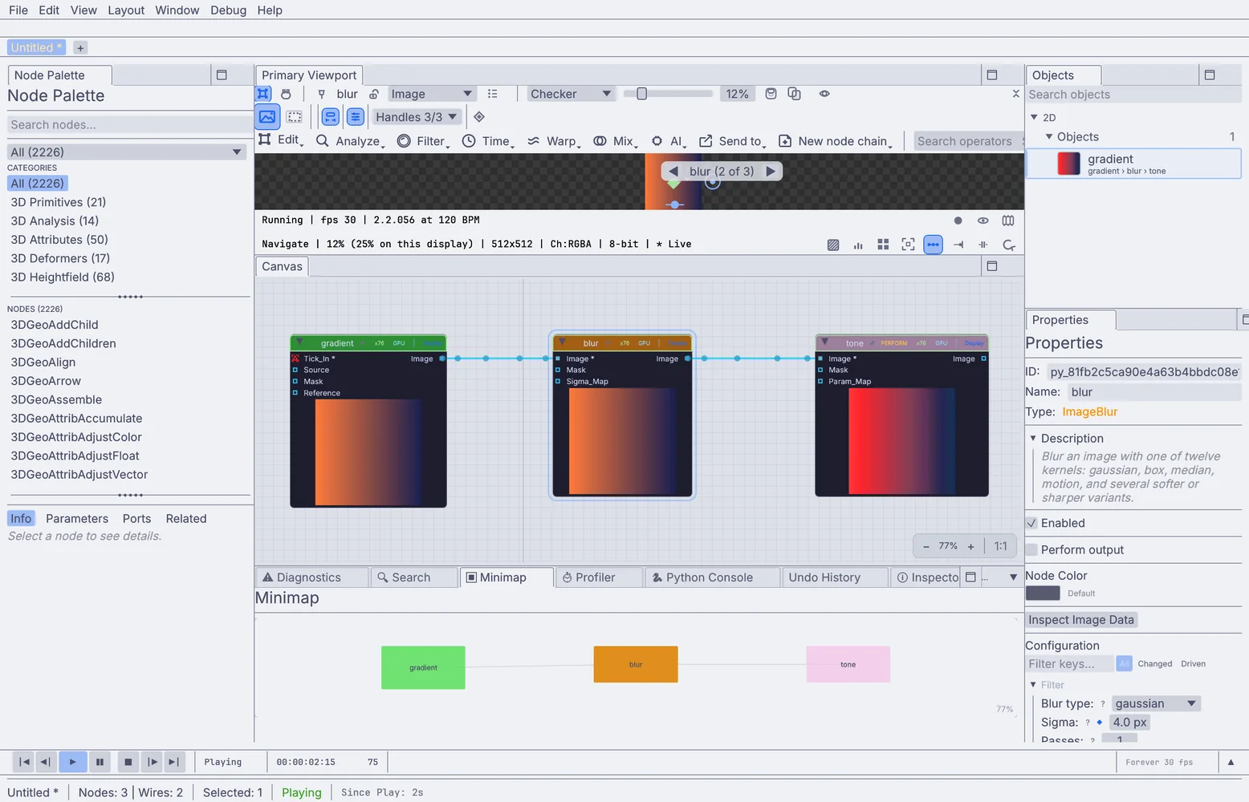The image size is (1249, 802).
Task: Click the lock icon beside blur
Action: click(373, 94)
